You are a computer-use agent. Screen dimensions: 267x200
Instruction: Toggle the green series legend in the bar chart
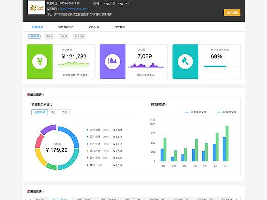pyautogui.click(x=226, y=112)
